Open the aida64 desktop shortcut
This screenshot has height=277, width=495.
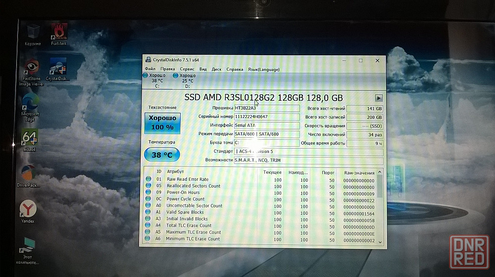click(29, 140)
